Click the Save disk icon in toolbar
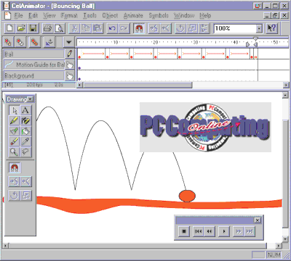 (x=33, y=28)
